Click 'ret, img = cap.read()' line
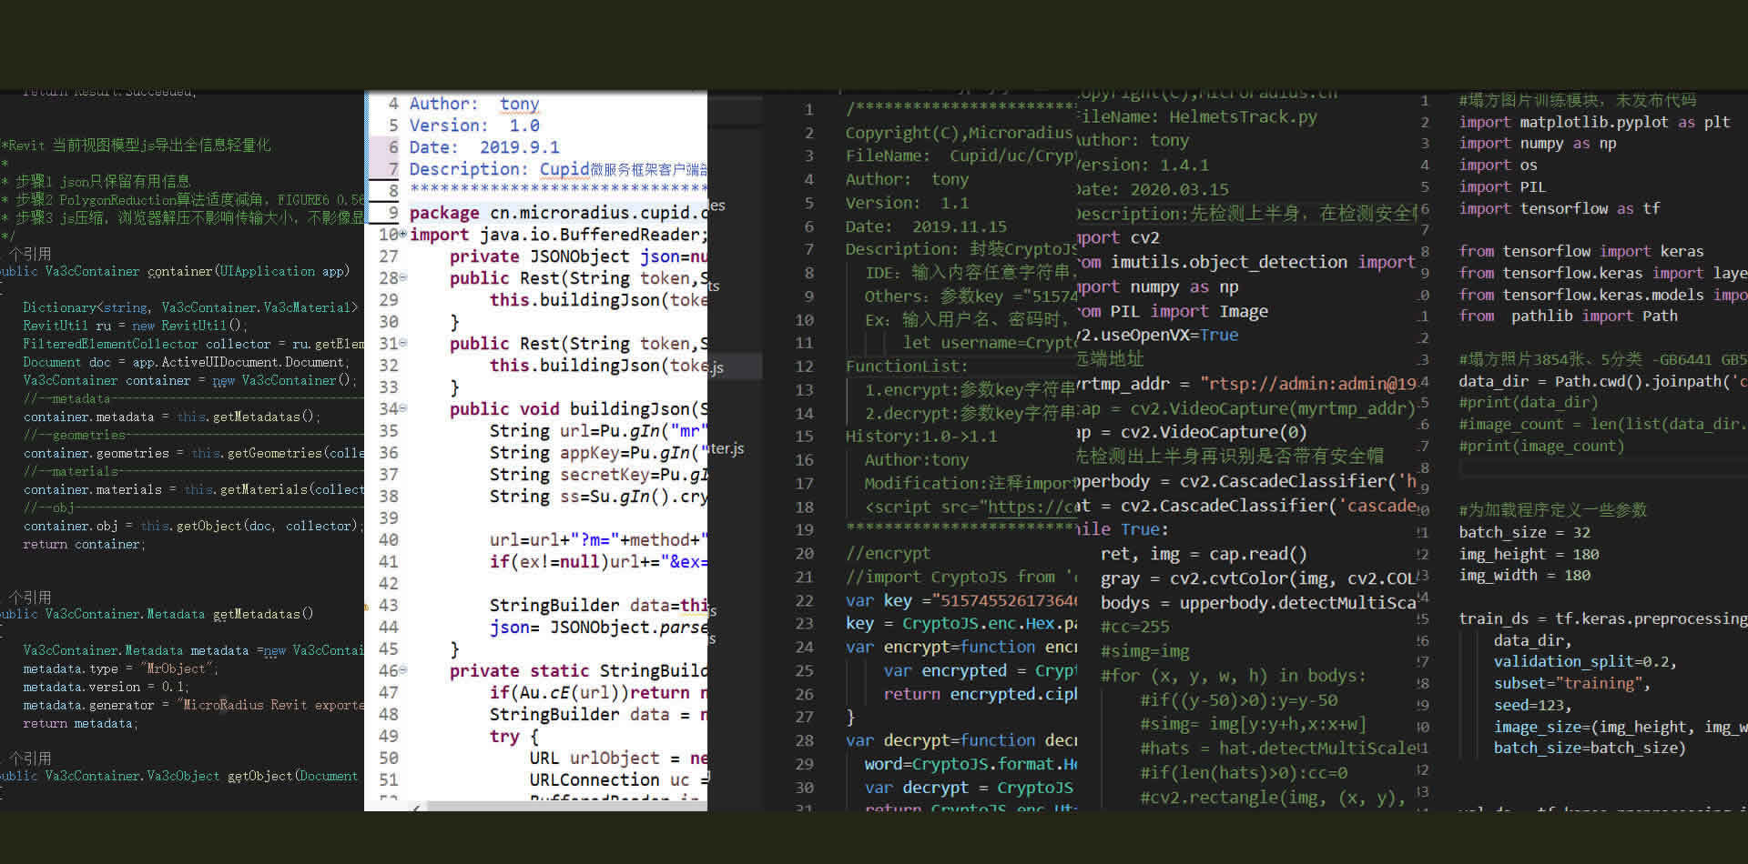Viewport: 1748px width, 864px height. coord(1204,554)
